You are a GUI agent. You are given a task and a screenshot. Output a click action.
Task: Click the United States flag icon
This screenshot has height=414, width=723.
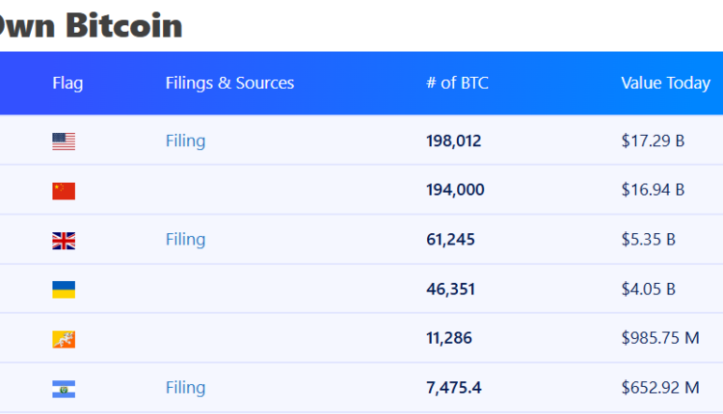pos(64,142)
